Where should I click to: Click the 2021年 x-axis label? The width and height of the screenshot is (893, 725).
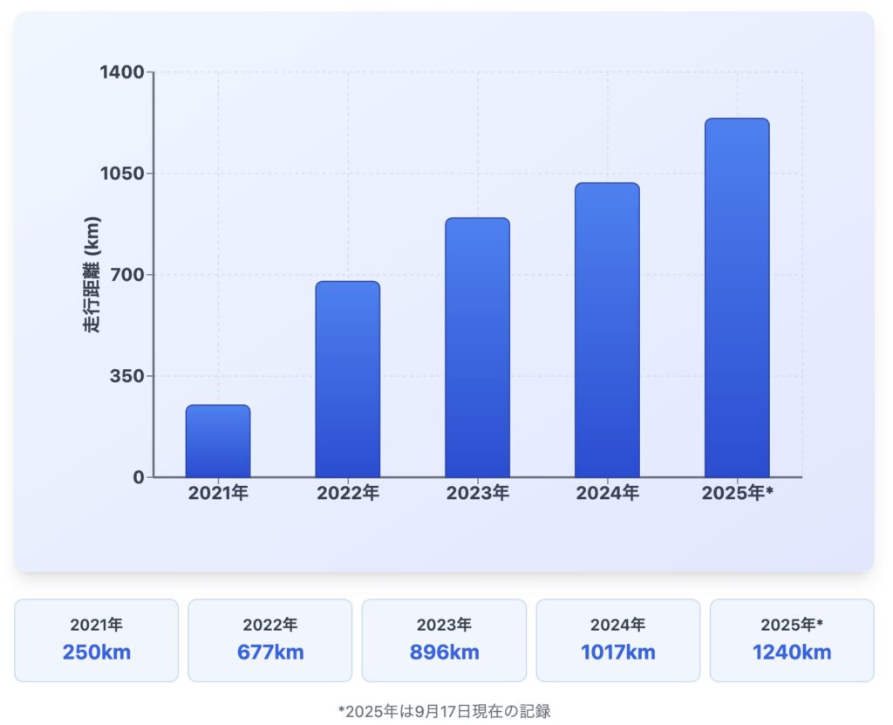[x=218, y=494]
